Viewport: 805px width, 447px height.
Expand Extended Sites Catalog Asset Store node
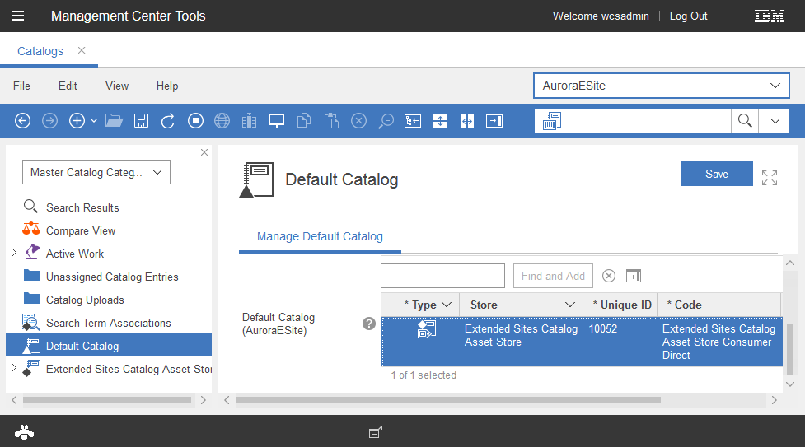(x=14, y=367)
